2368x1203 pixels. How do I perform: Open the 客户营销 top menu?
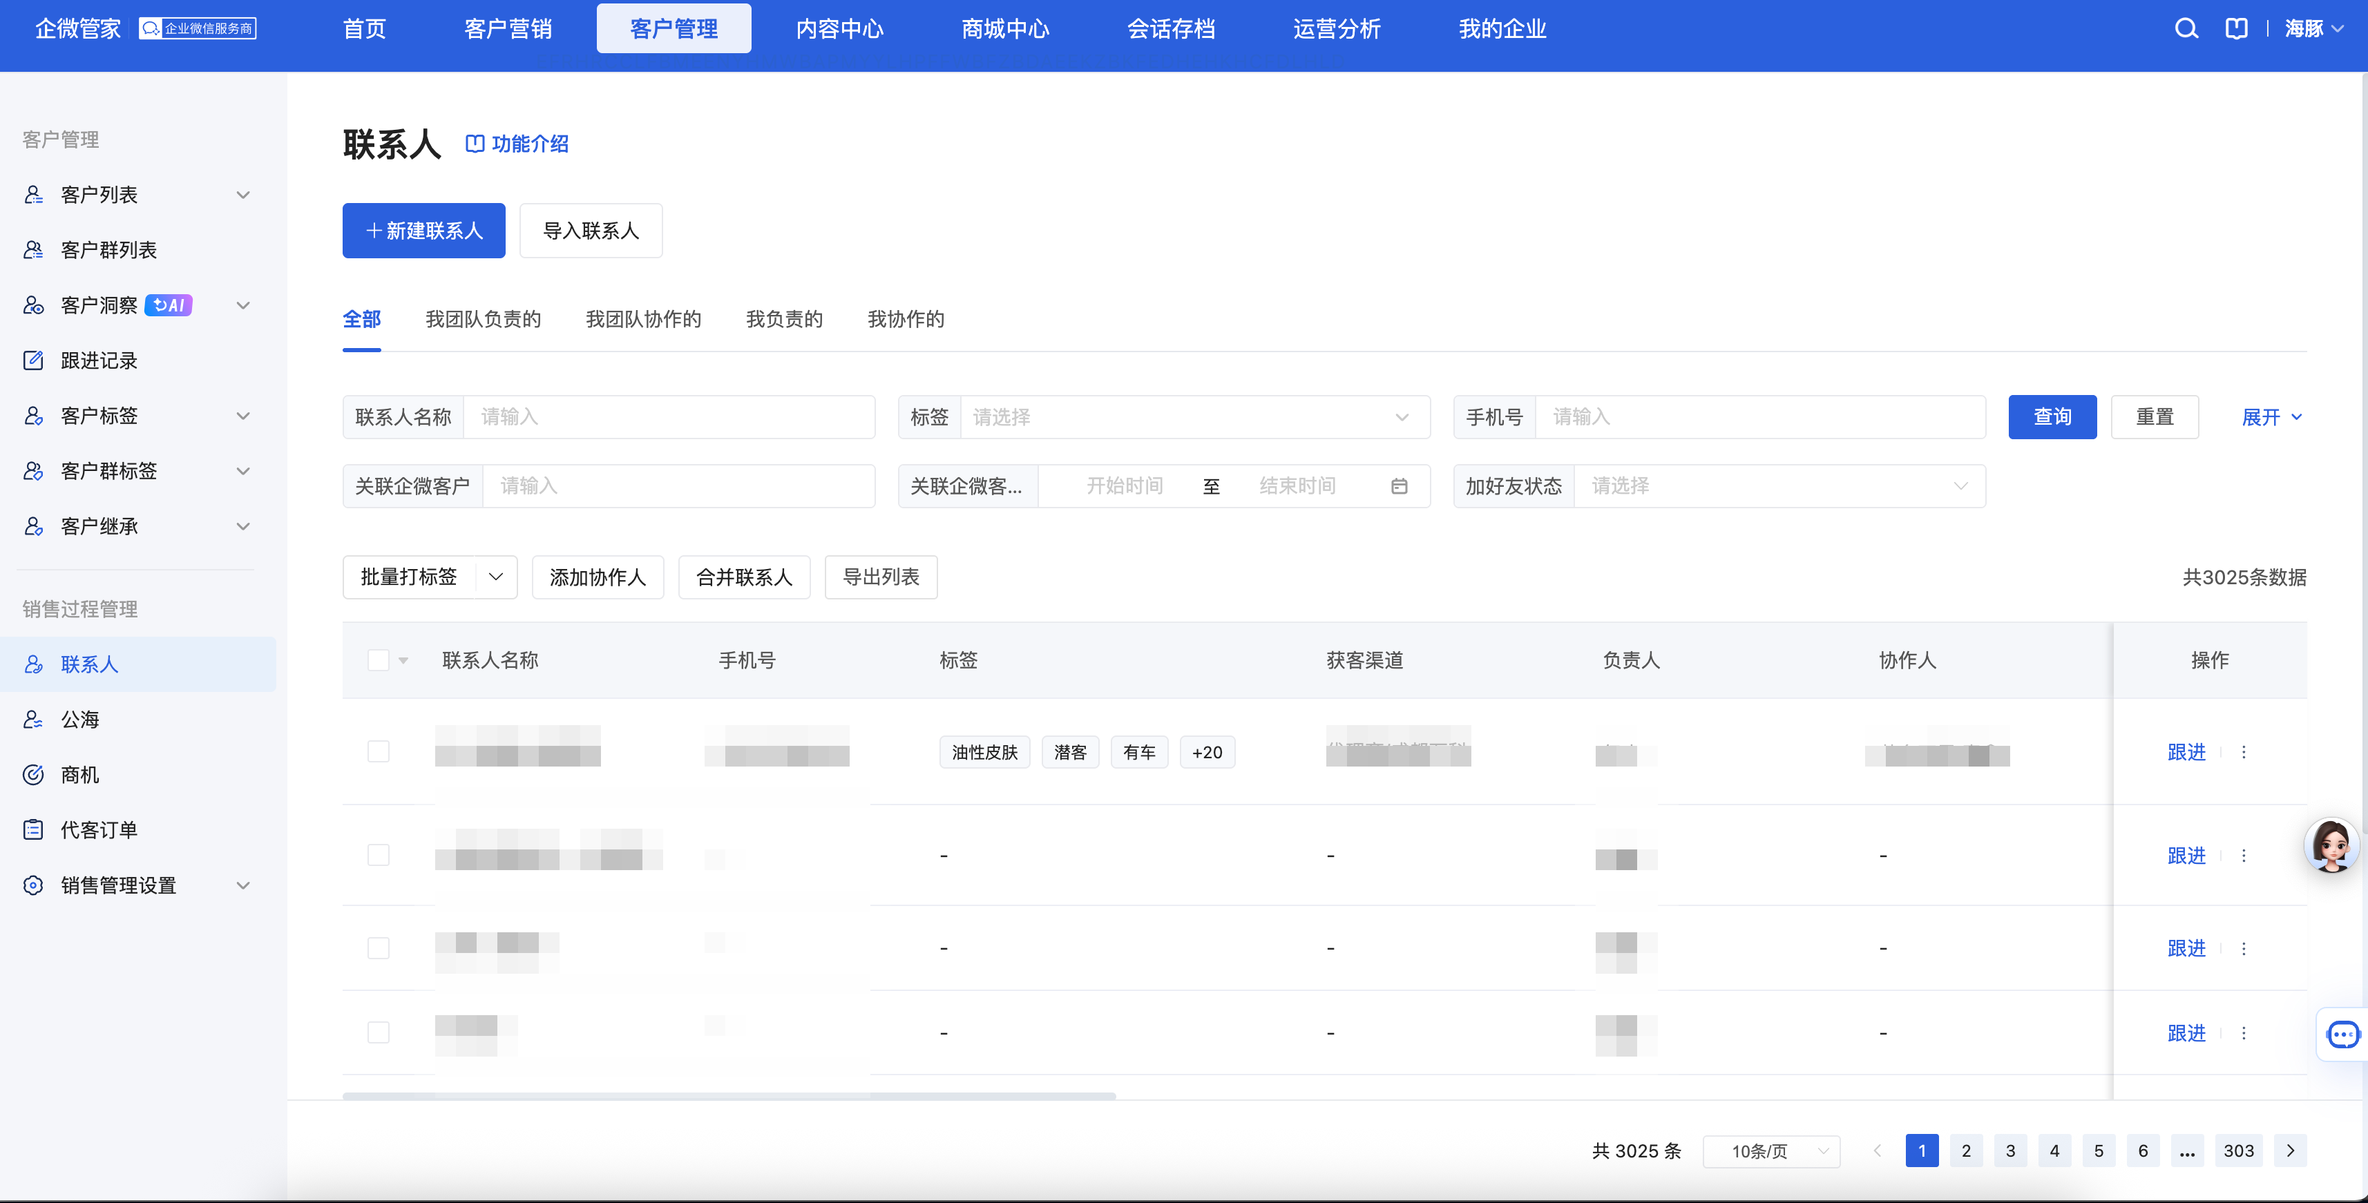tap(508, 28)
